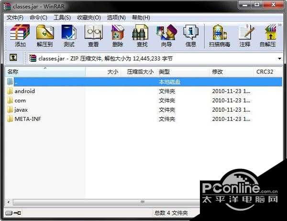The height and width of the screenshot is (221, 287).
Task: Open the 文件(F) menu
Action: tap(15, 18)
